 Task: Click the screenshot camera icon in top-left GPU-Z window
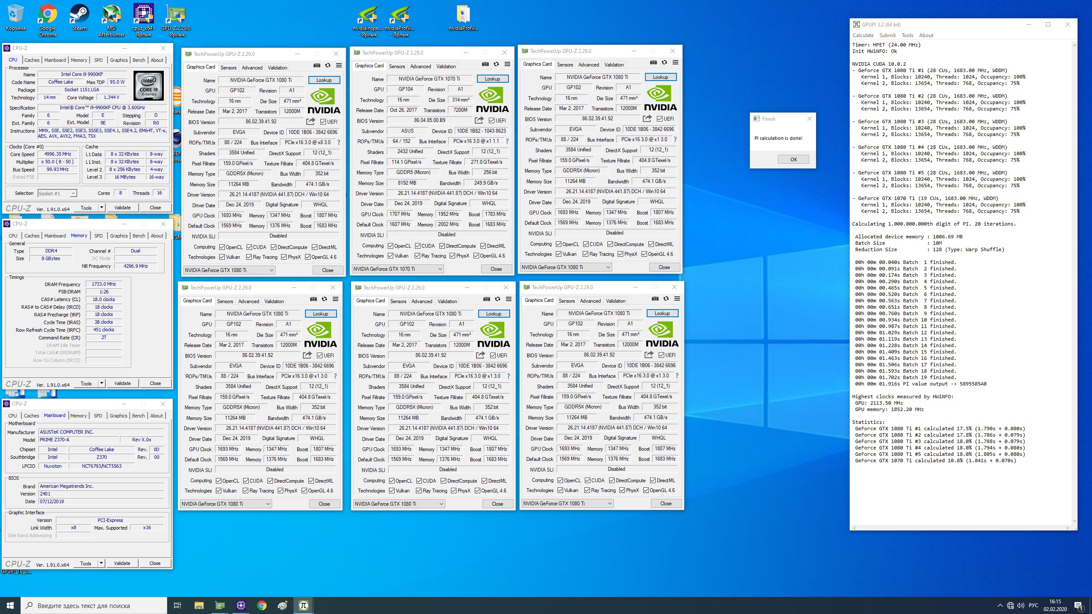pyautogui.click(x=317, y=66)
